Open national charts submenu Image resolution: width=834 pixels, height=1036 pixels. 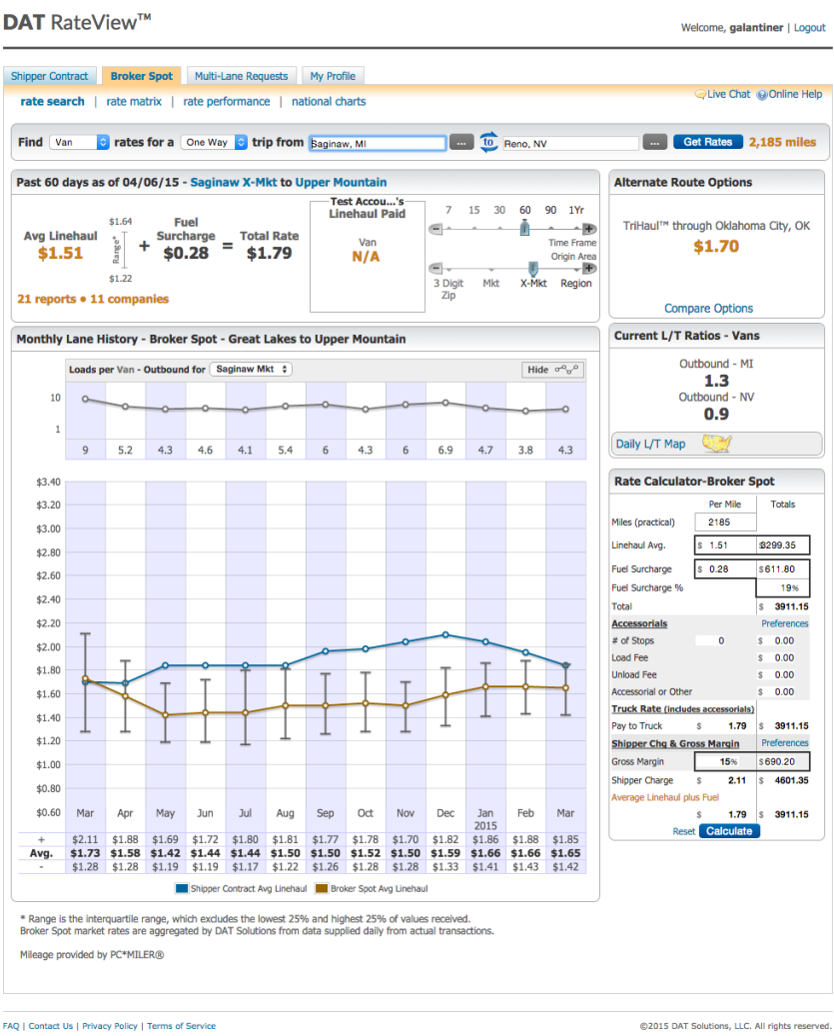click(329, 101)
